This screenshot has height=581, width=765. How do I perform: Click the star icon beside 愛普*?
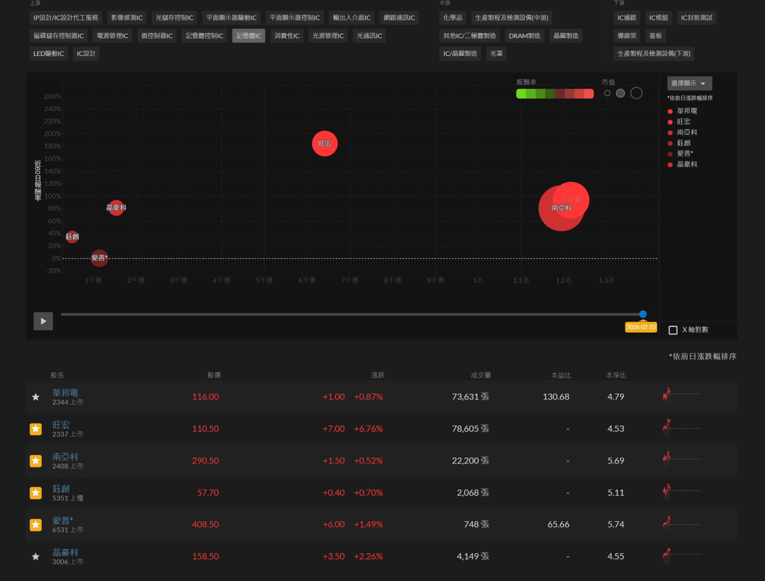[36, 525]
